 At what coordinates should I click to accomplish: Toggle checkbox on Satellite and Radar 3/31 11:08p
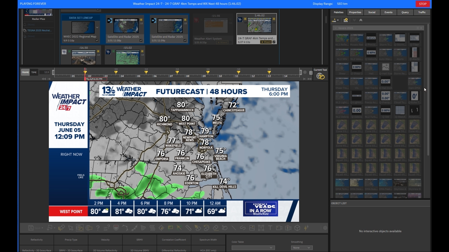pyautogui.click(x=141, y=40)
